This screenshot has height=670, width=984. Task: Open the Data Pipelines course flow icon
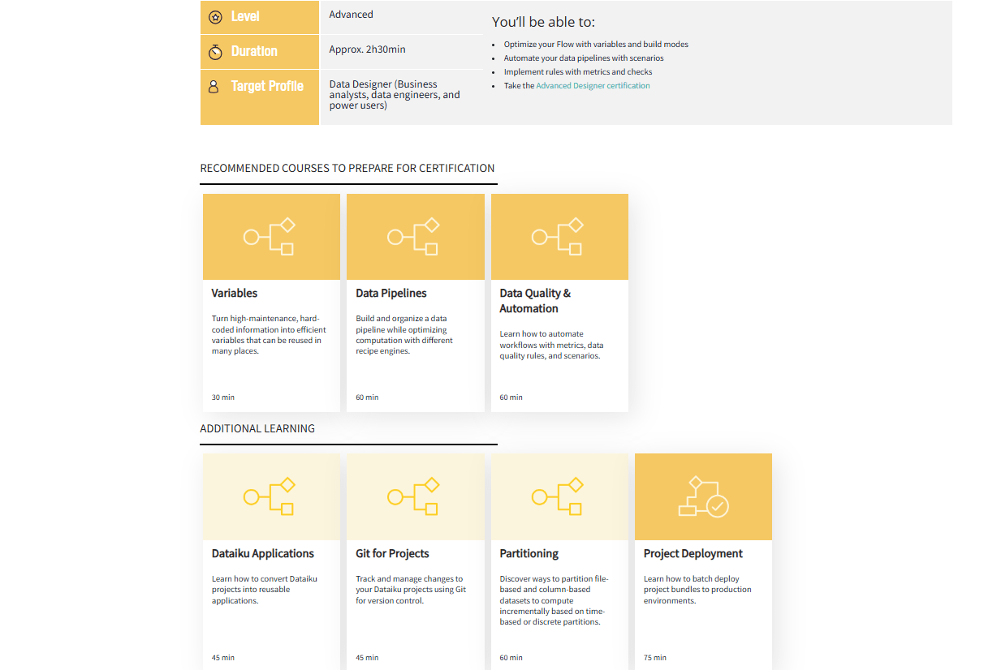click(413, 236)
